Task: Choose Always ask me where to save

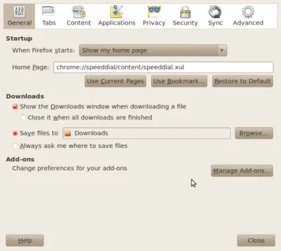Action: click(15, 146)
